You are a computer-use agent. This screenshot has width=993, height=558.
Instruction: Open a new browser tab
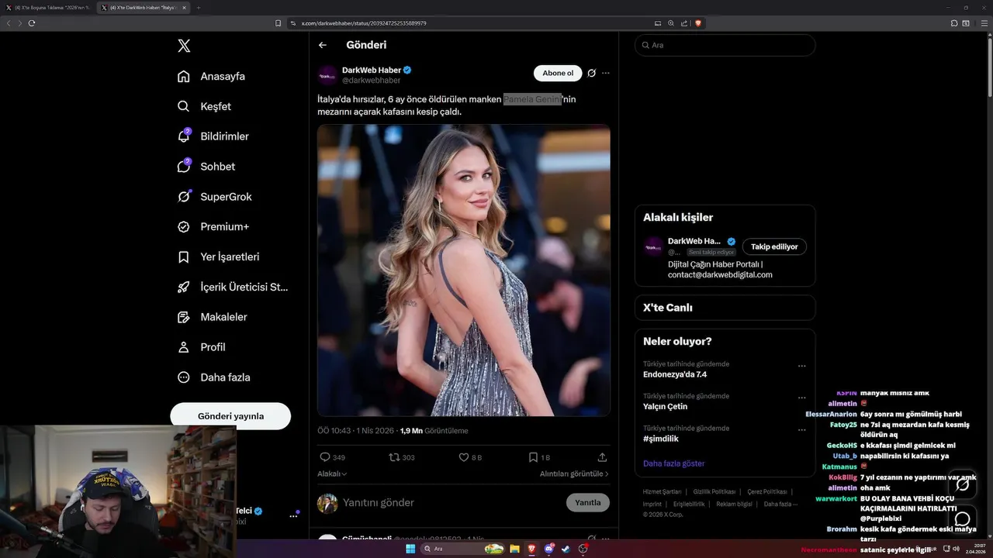click(x=198, y=8)
